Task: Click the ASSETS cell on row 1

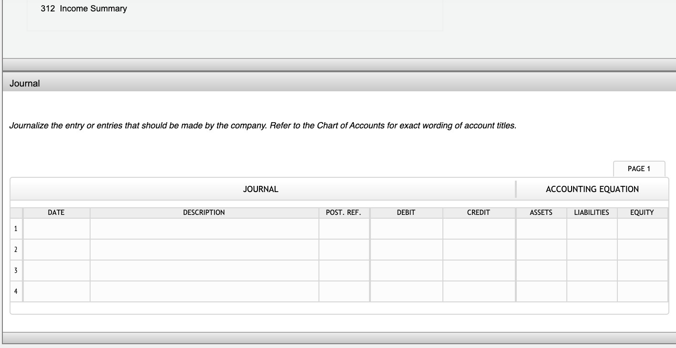Action: pos(540,229)
